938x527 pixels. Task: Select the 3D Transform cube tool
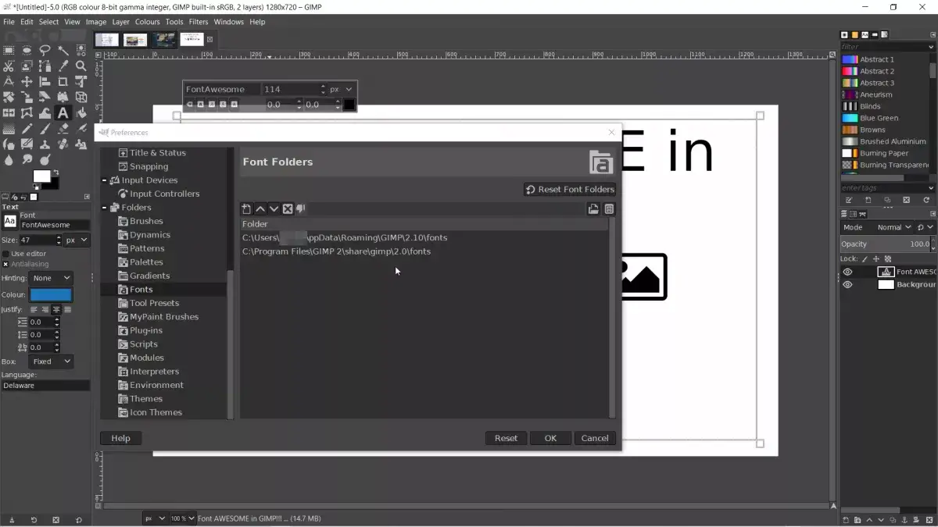[81, 97]
